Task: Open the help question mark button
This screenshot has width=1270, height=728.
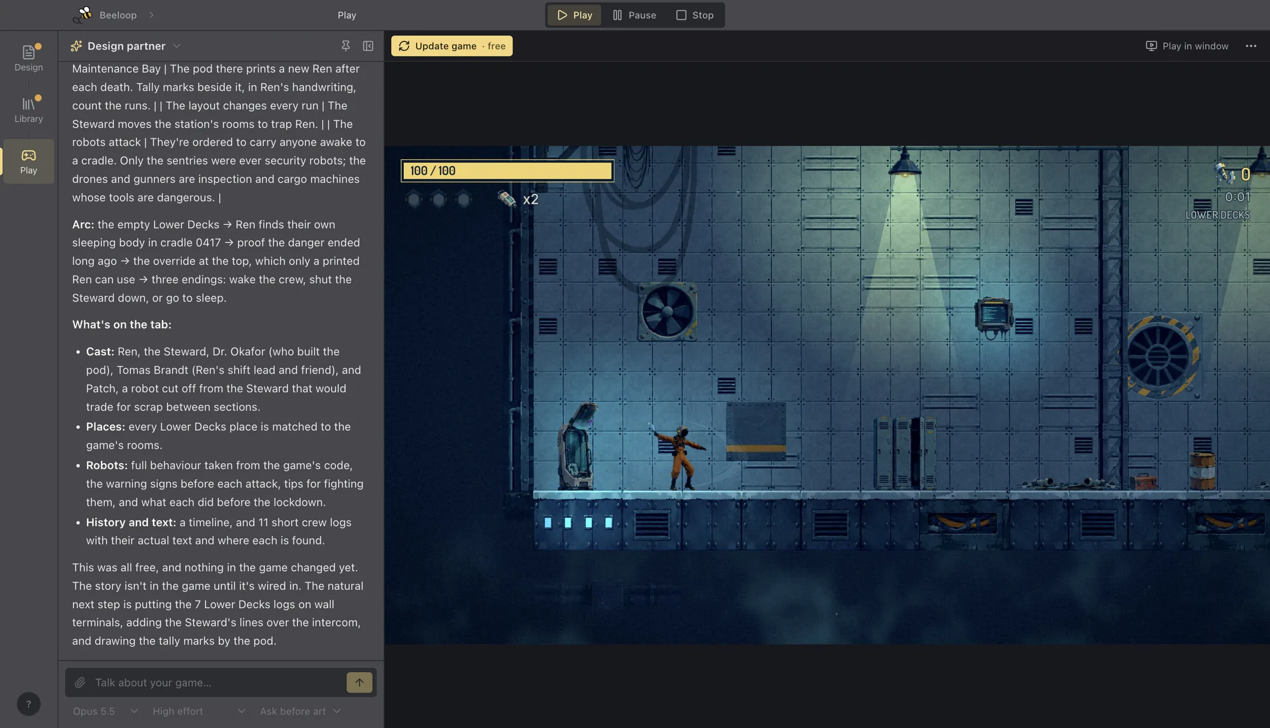Action: pyautogui.click(x=29, y=704)
